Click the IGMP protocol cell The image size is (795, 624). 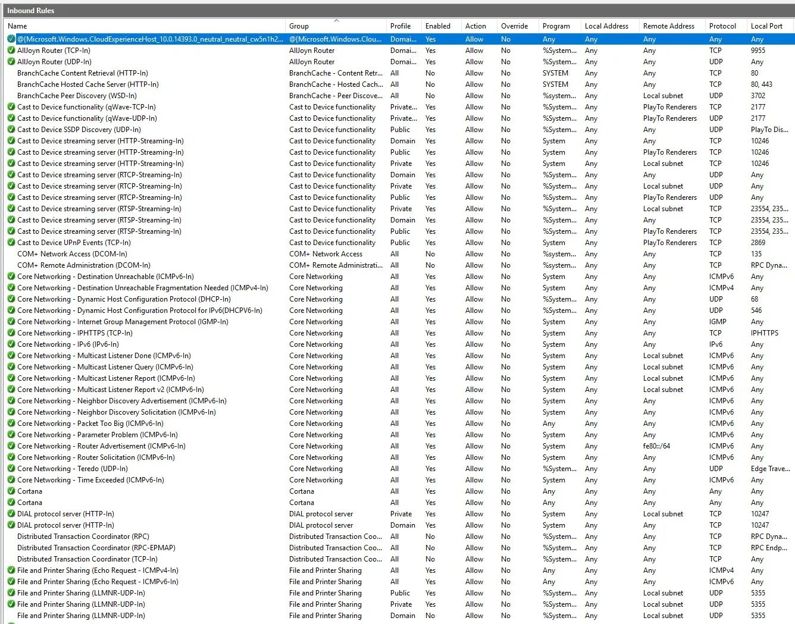click(x=718, y=322)
